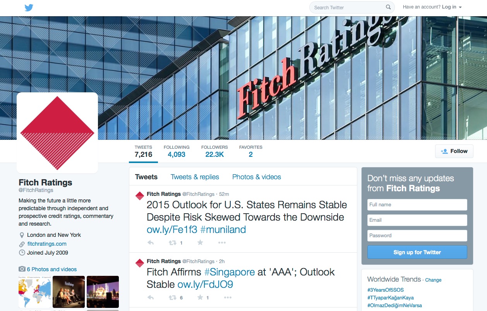Image resolution: width=487 pixels, height=311 pixels.
Task: Change the Worldwide Trends location
Action: pos(433,280)
